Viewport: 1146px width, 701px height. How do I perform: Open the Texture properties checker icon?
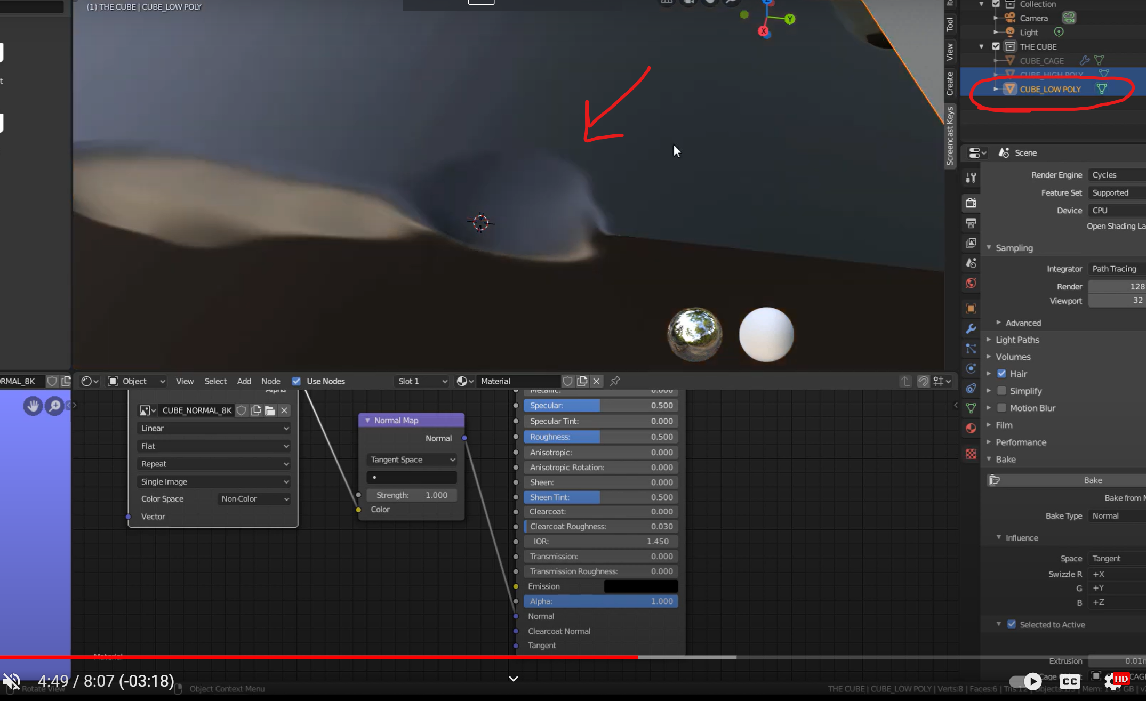[971, 454]
